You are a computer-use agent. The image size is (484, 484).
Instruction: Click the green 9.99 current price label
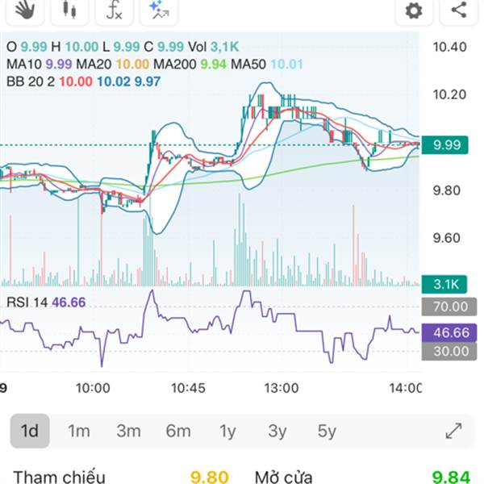point(444,144)
